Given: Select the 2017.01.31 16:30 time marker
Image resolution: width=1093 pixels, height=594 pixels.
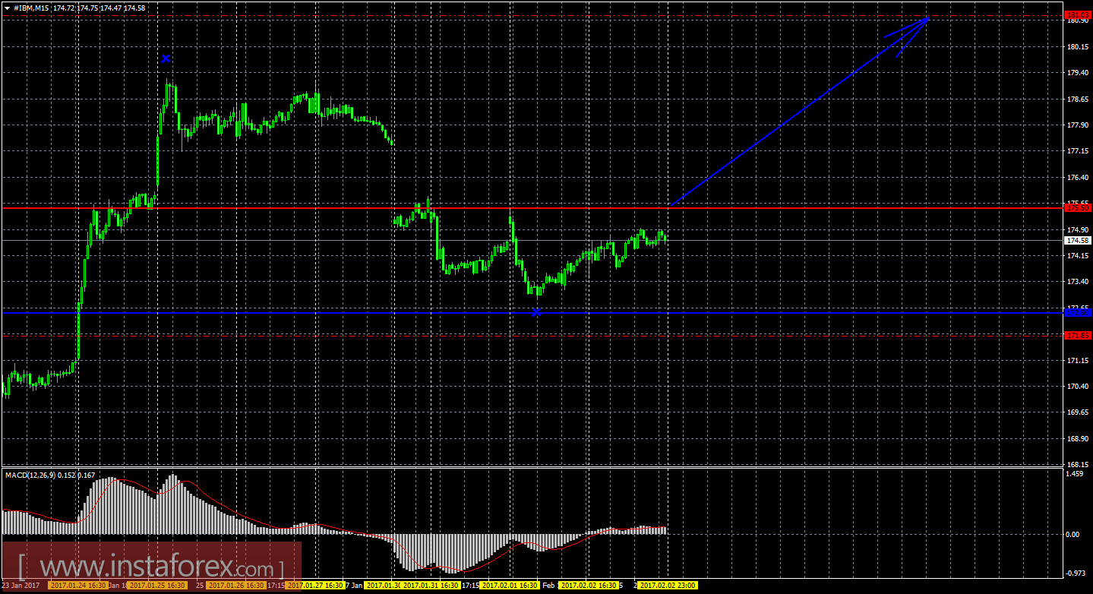Looking at the screenshot, I should point(431,586).
